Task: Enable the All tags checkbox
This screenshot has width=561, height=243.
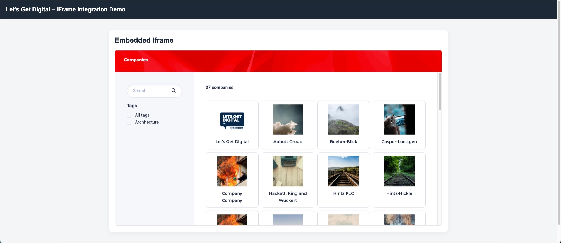Action: (129, 115)
